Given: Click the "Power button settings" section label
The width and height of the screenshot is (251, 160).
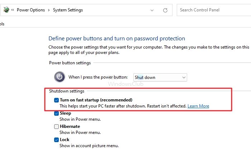Looking at the screenshot, I should coord(70,63).
